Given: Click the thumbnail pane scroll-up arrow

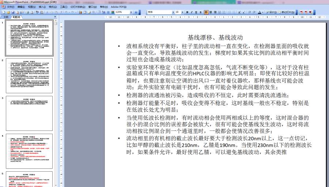Looking at the screenshot, I should [56, 20].
